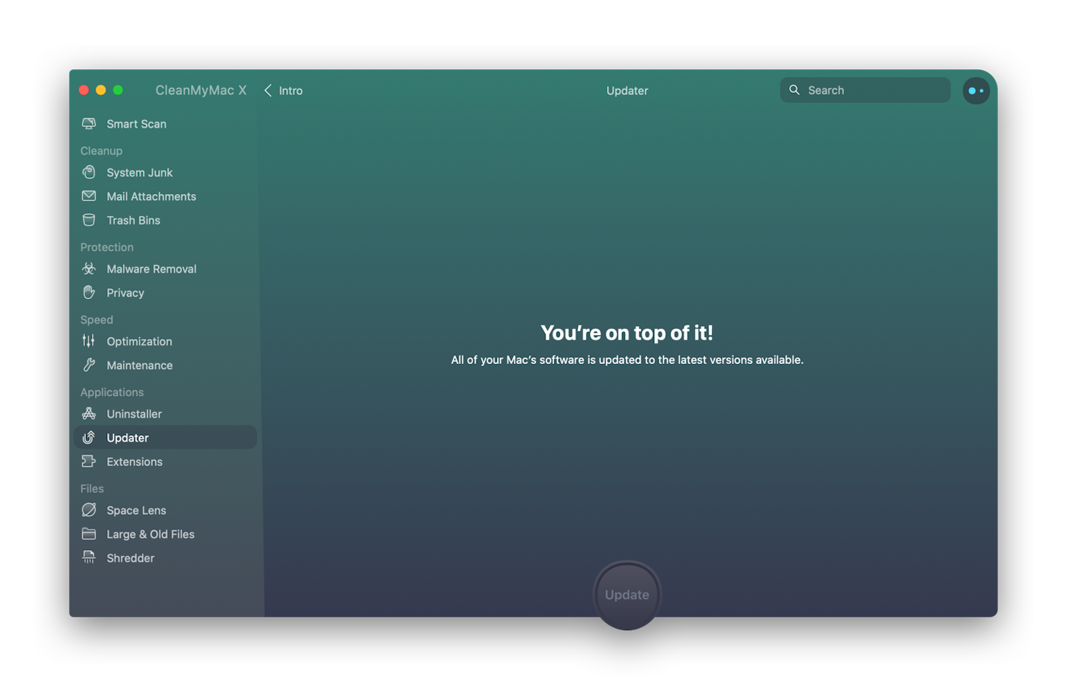Select the Smart Scan icon
The image size is (1067, 700).
coord(89,123)
